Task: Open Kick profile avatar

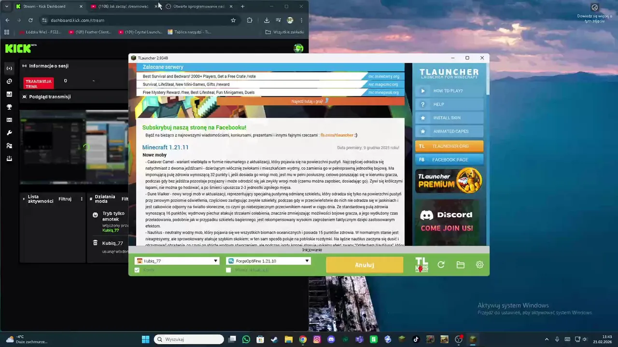Action: tap(298, 48)
